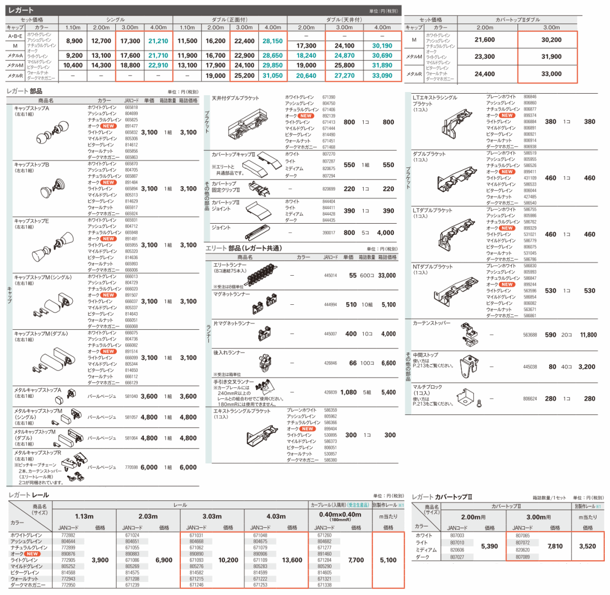Click the 中間ストップ product image

click(469, 367)
